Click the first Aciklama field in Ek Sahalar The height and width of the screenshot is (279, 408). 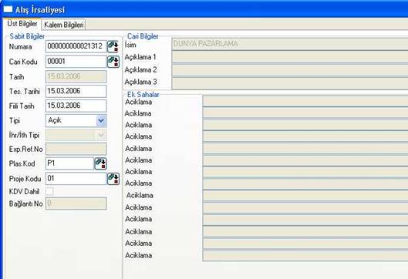click(305, 101)
